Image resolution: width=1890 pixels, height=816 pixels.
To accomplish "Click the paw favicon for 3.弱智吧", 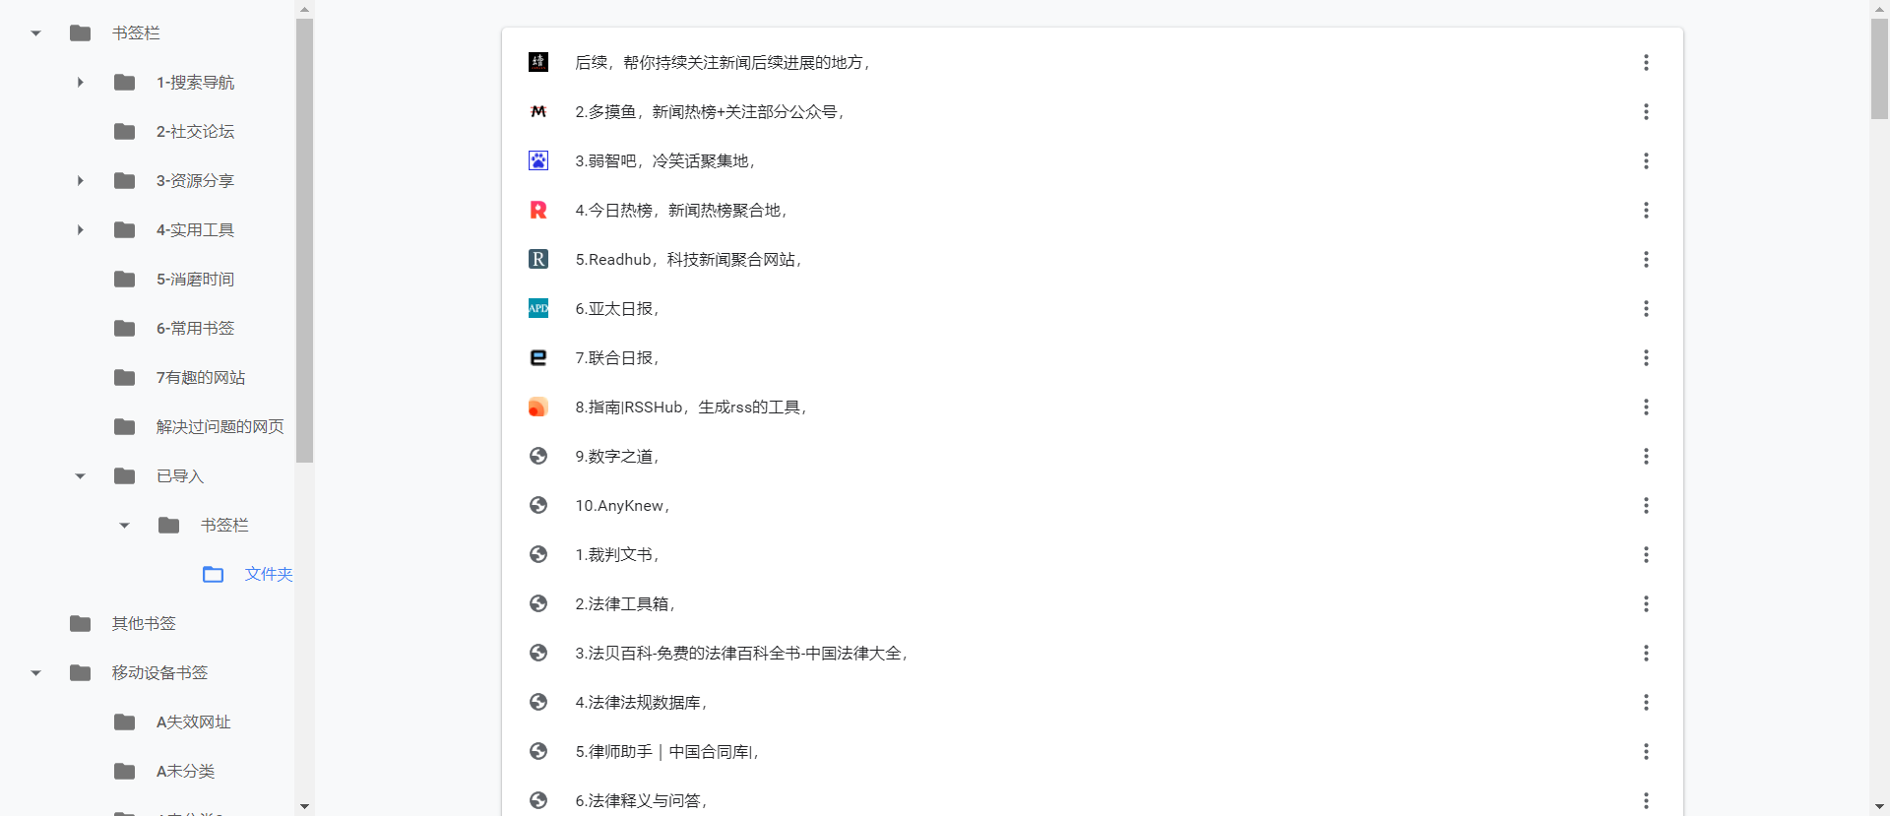I will [538, 160].
